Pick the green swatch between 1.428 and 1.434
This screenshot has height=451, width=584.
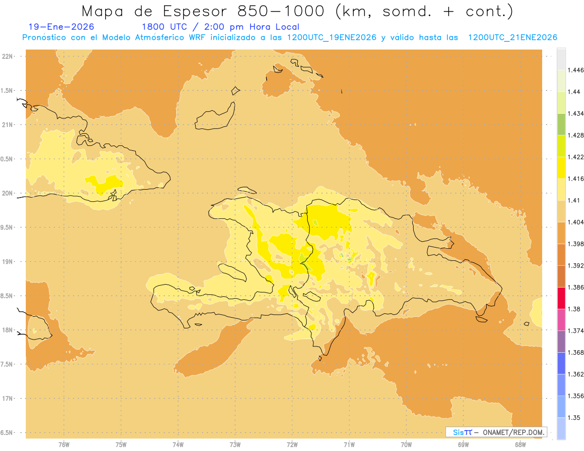pos(561,124)
